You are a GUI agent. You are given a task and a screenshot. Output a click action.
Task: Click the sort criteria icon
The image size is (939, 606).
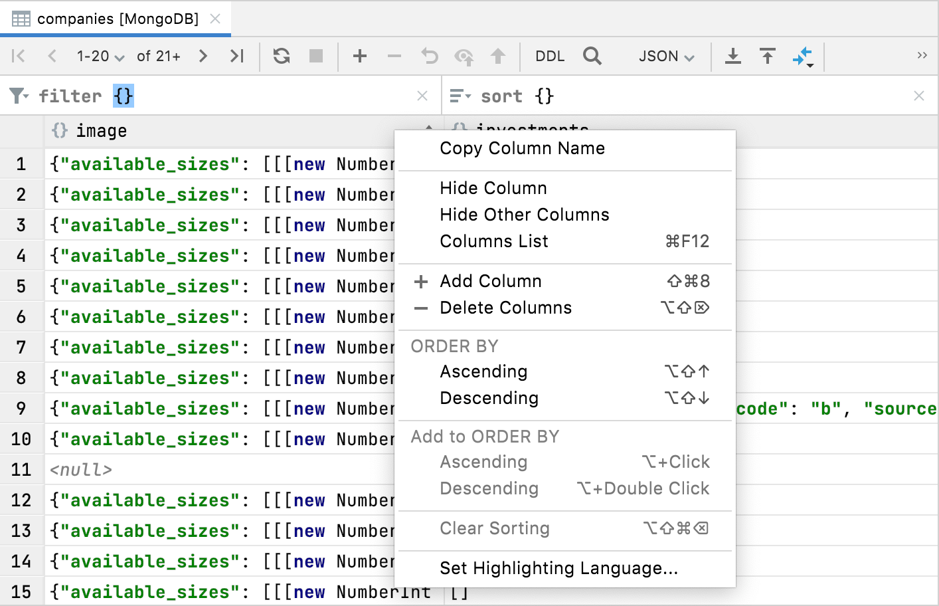click(x=459, y=95)
